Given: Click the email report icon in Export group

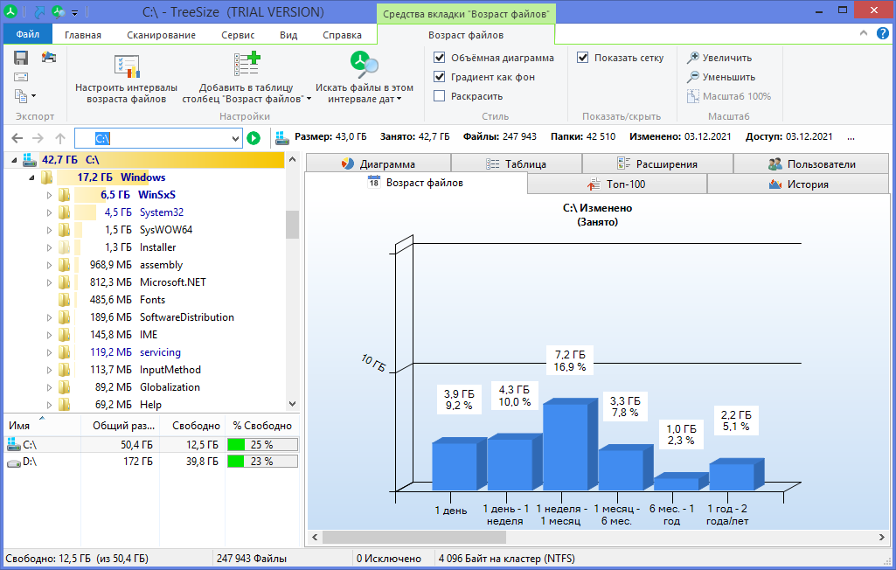Looking at the screenshot, I should click(x=21, y=77).
